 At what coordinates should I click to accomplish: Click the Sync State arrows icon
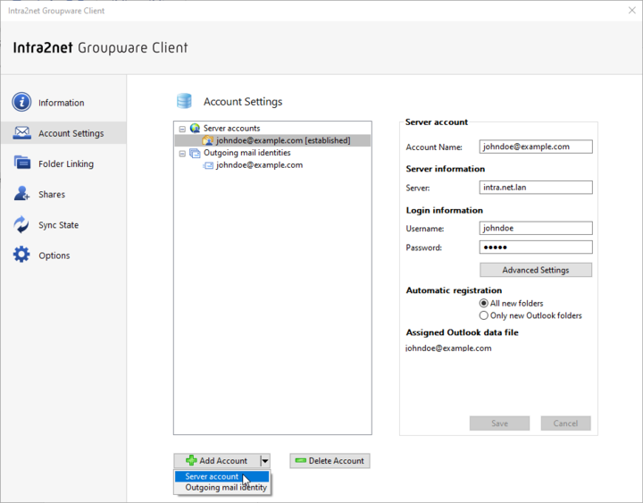21,224
